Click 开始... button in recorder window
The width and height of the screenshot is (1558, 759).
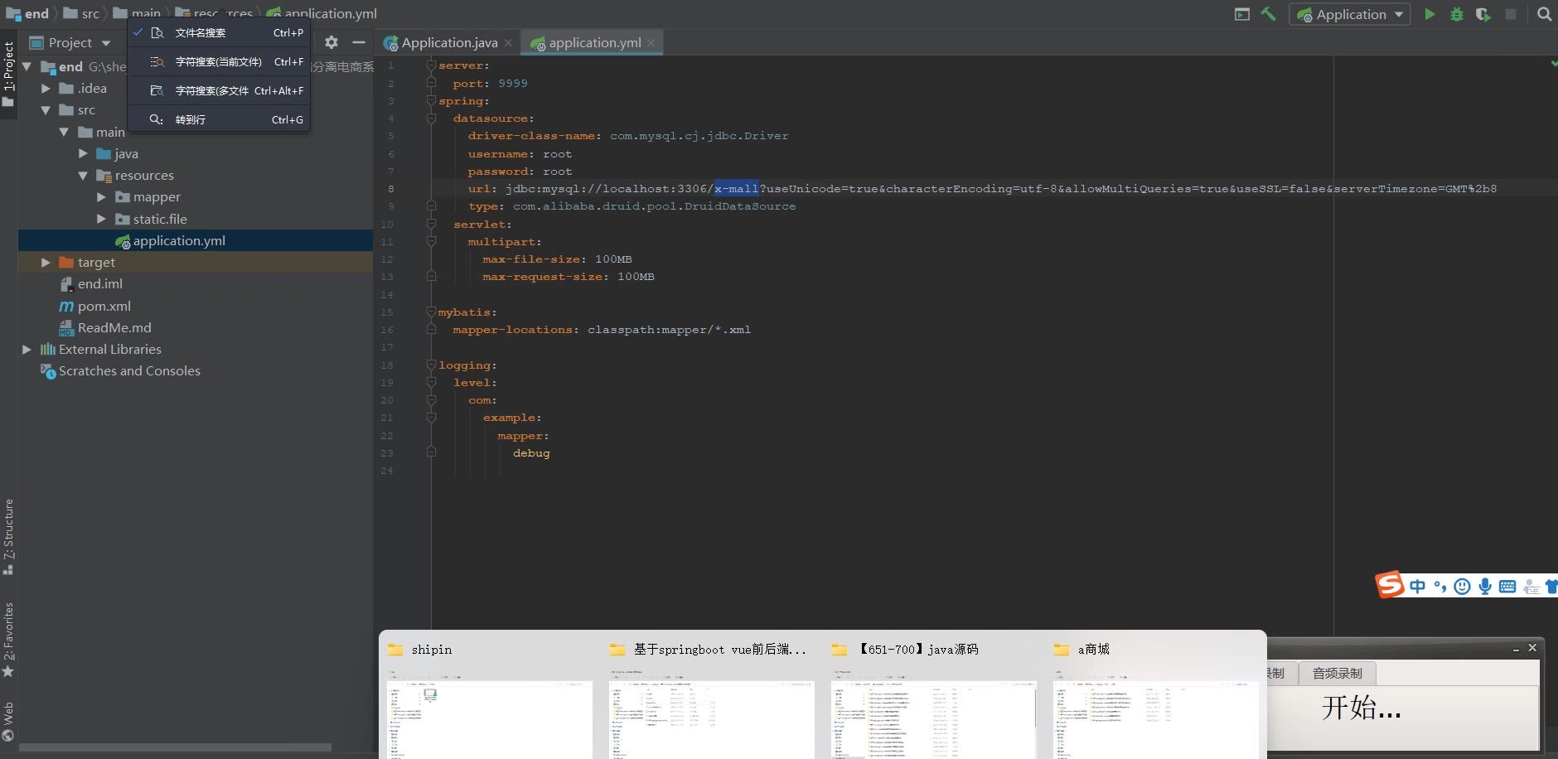click(x=1361, y=708)
